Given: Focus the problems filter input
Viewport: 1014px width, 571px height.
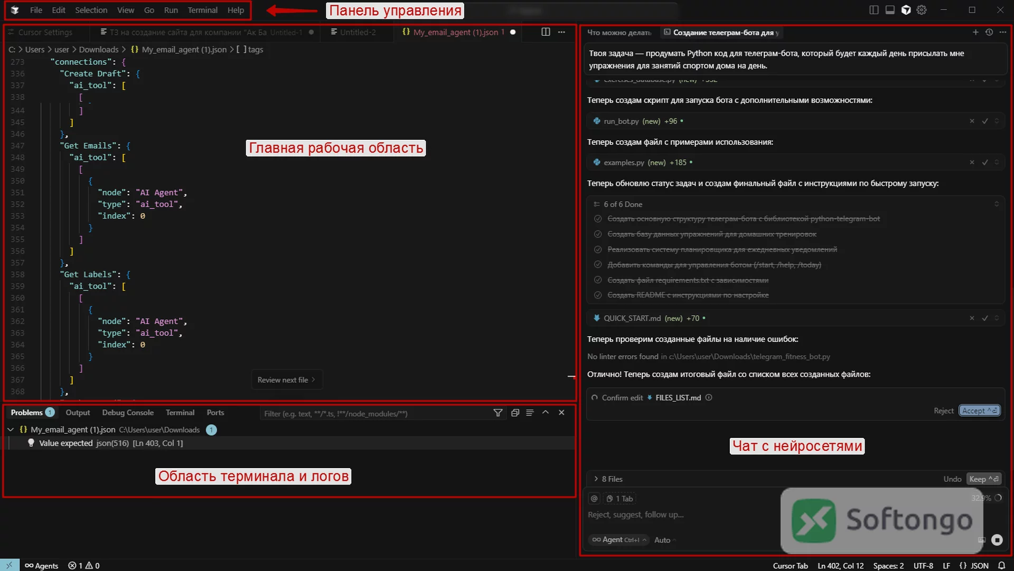Looking at the screenshot, I should click(375, 414).
